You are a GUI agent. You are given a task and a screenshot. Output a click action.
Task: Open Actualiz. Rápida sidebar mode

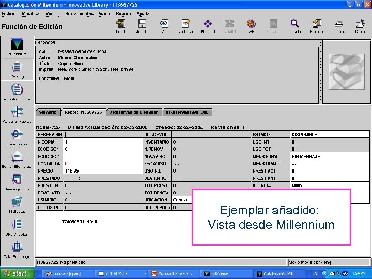point(17,115)
